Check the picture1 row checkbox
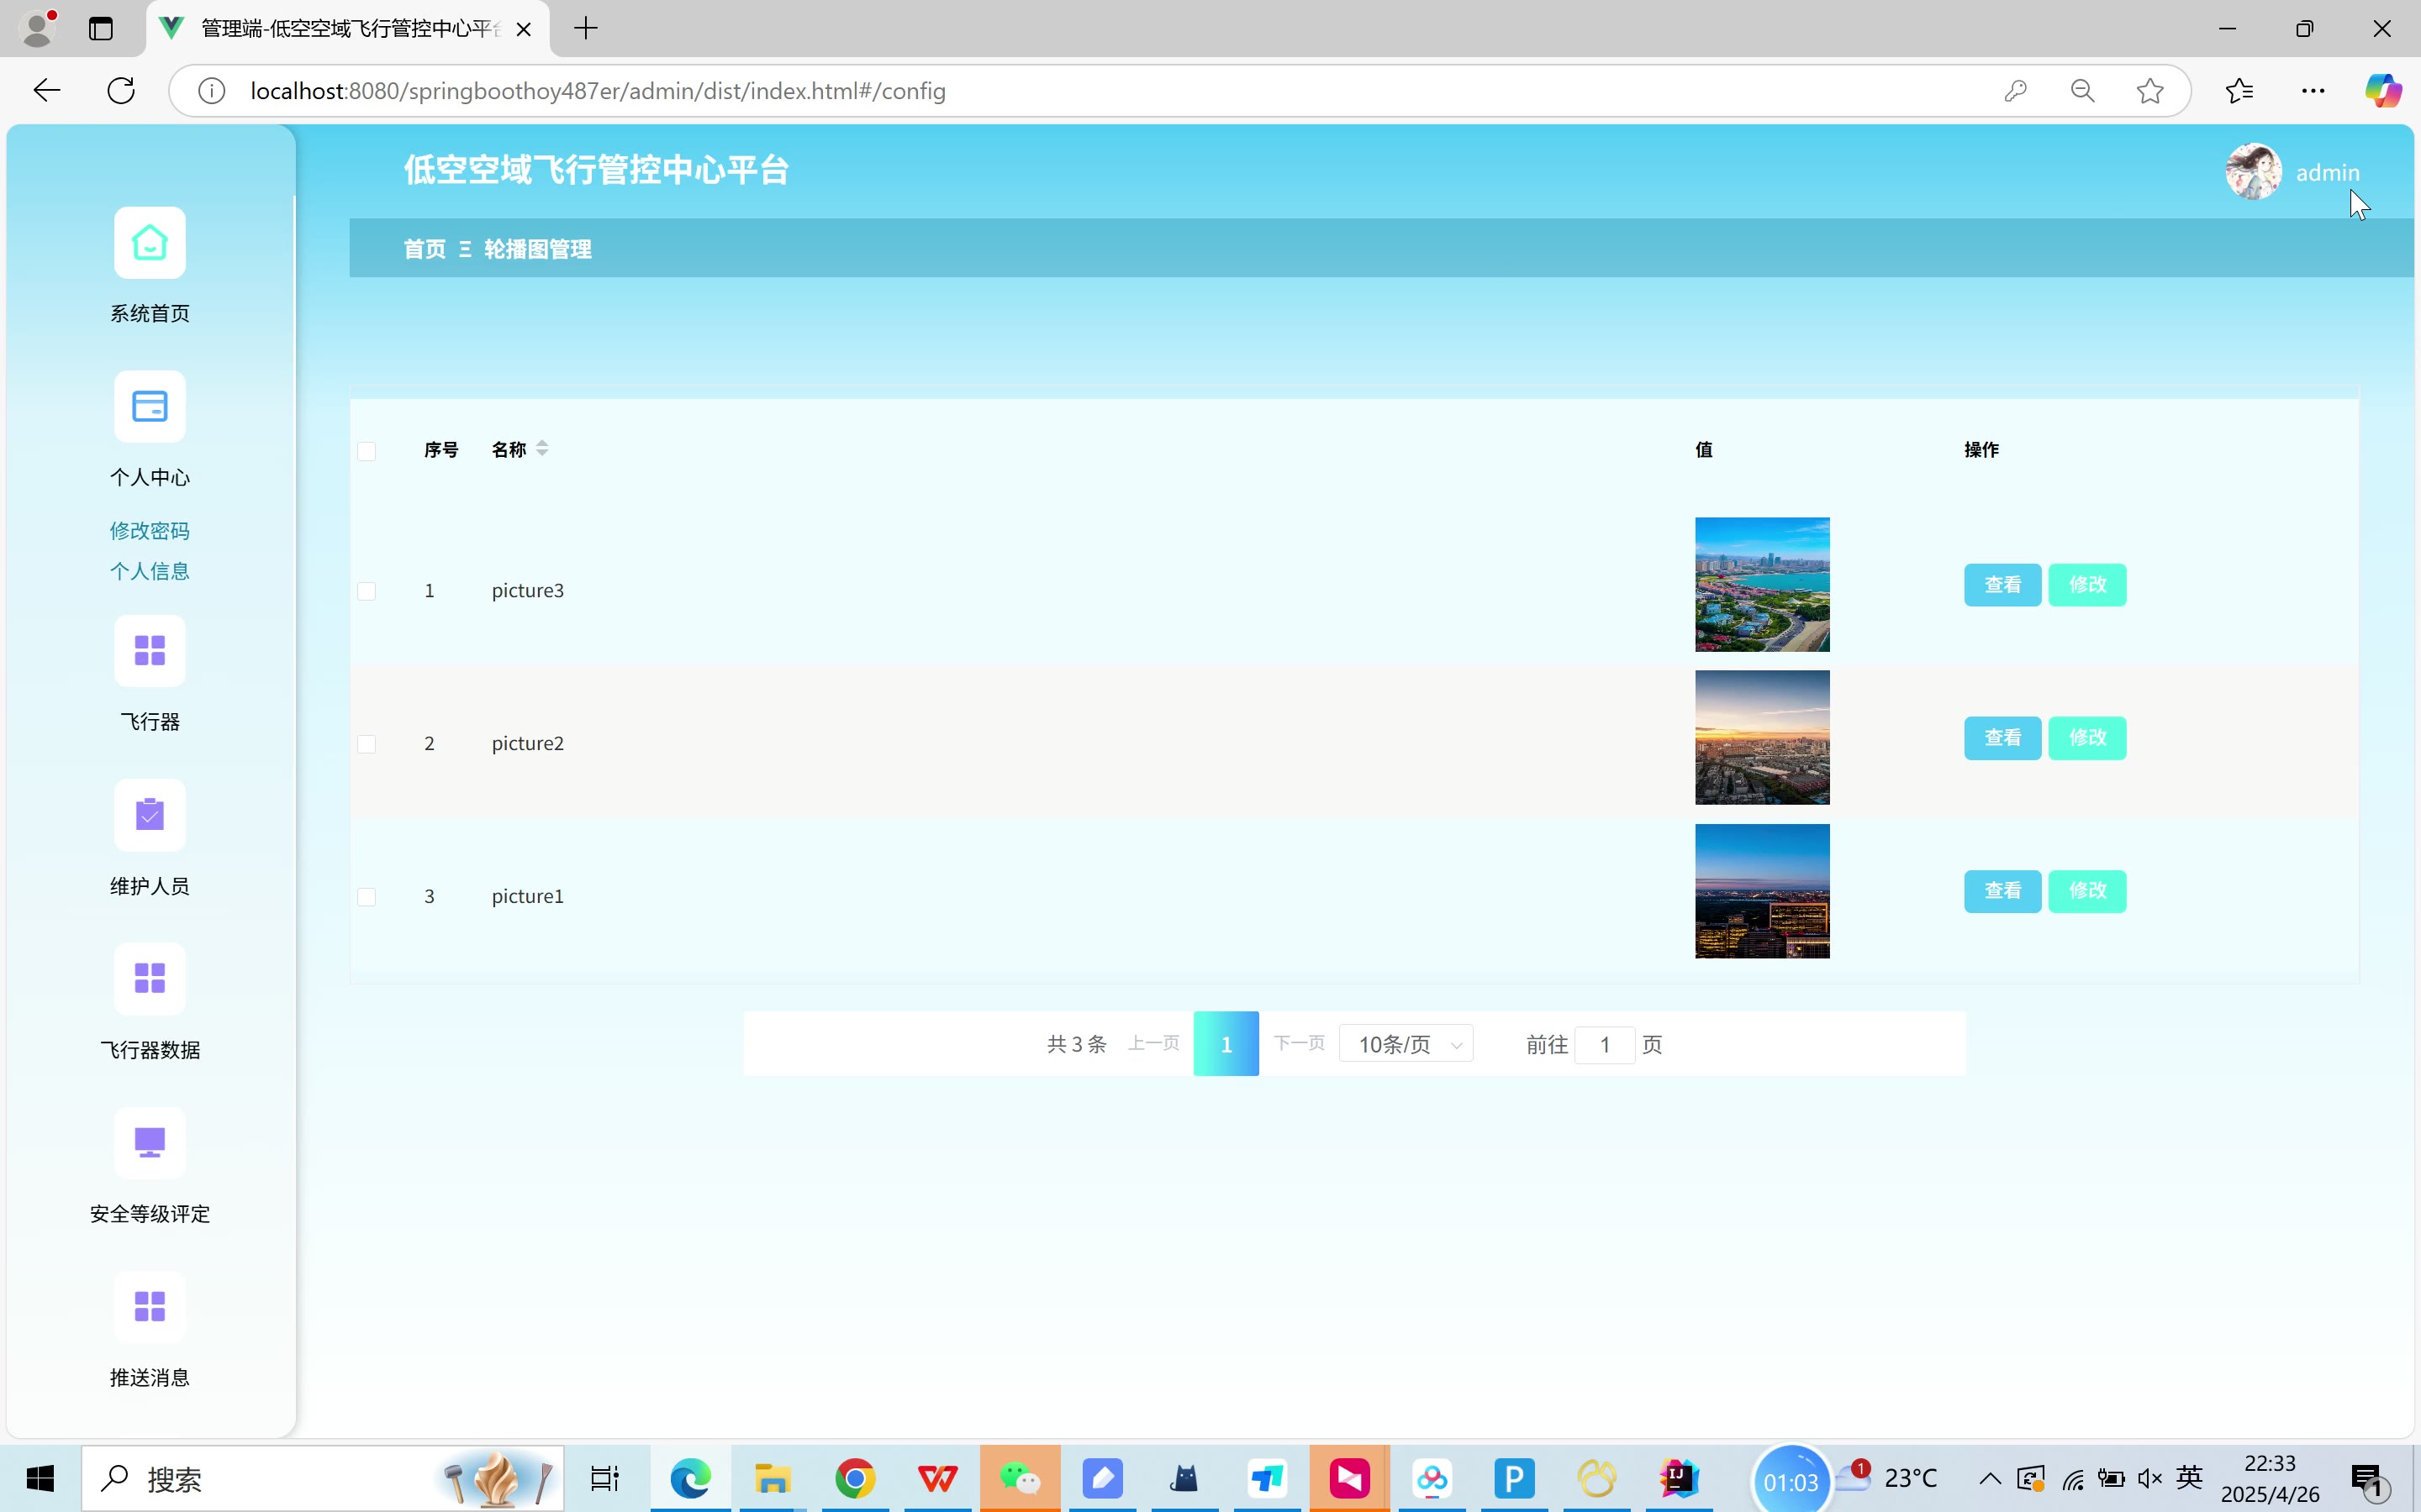Image resolution: width=2421 pixels, height=1512 pixels. pyautogui.click(x=367, y=897)
